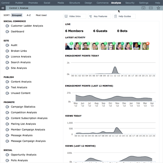Open the Promote menu
Viewport: 163px width, 163px height.
click(x=33, y=3)
